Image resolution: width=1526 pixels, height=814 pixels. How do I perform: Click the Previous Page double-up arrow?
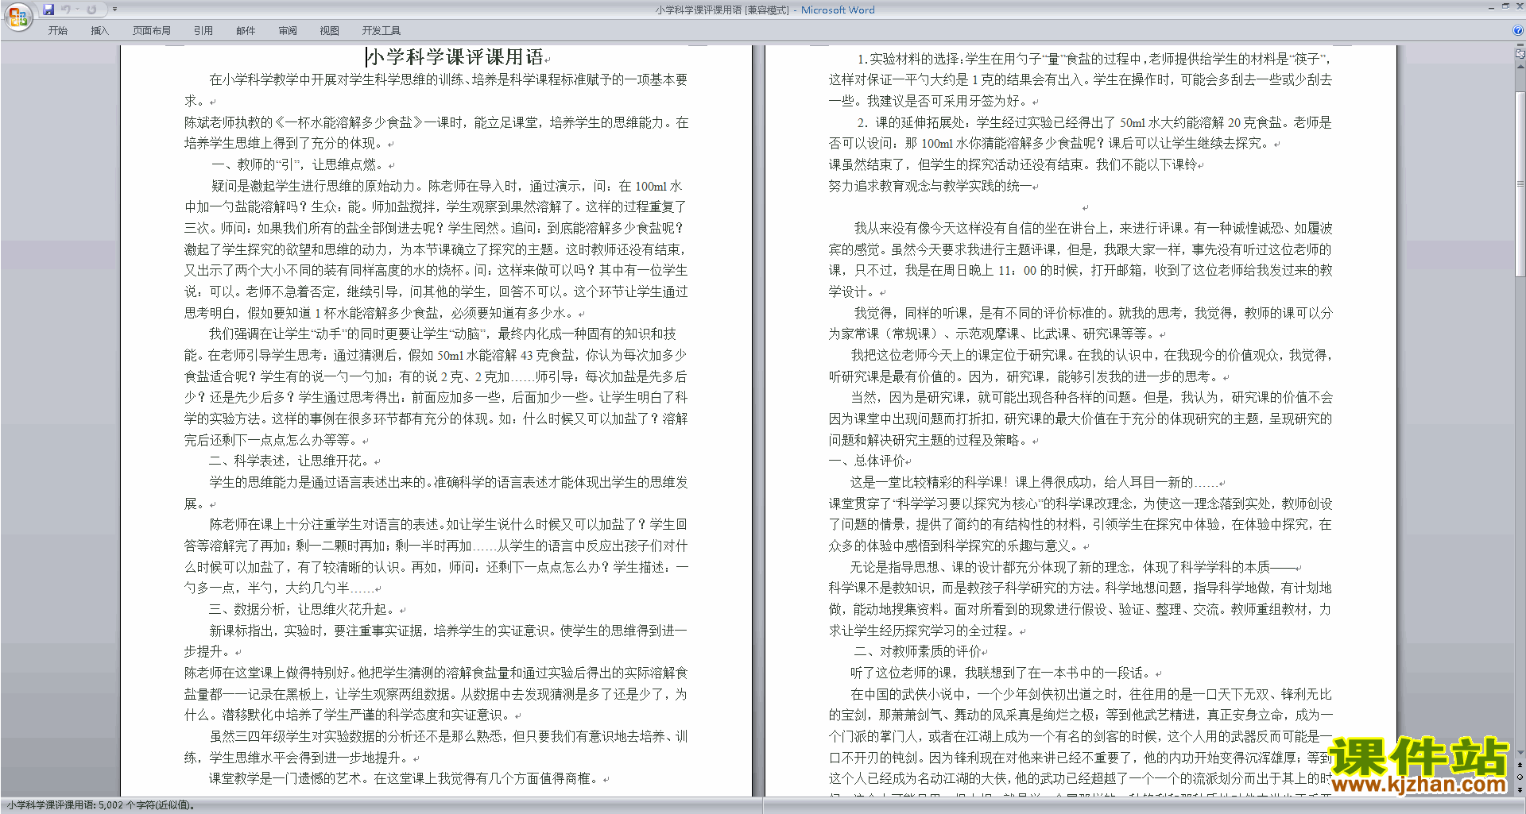pyautogui.click(x=1520, y=765)
